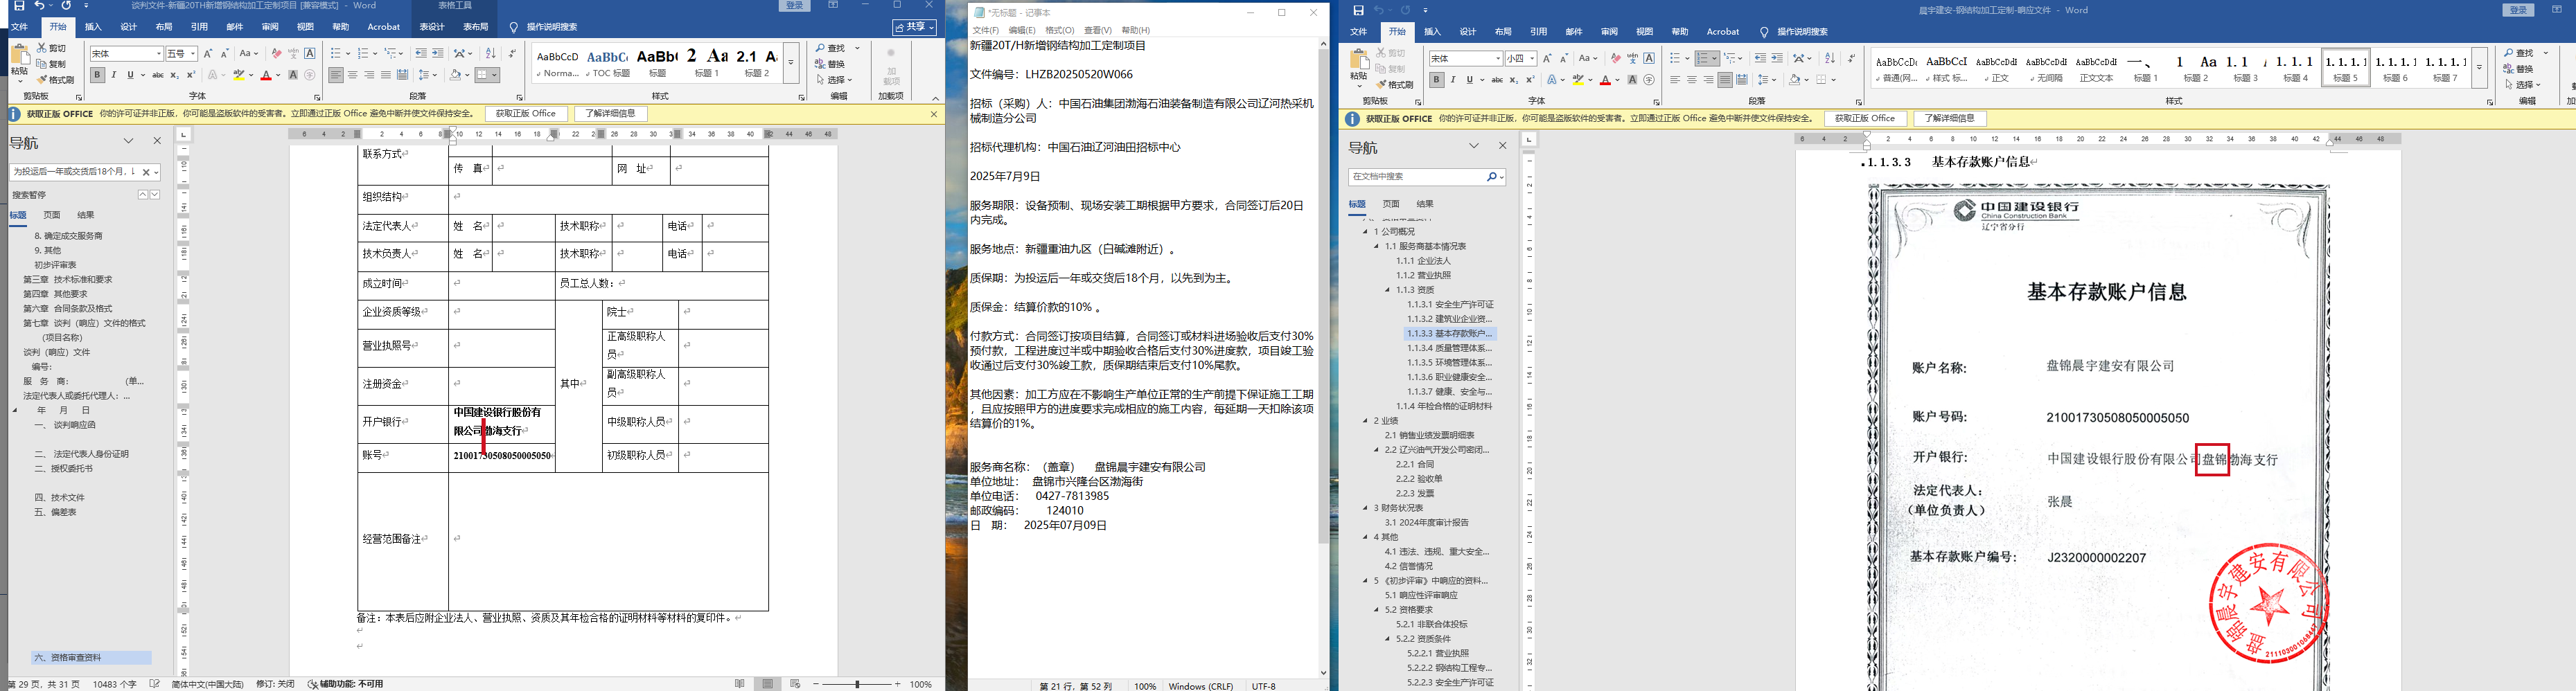Image resolution: width=2576 pixels, height=691 pixels.
Task: Click the Cut (剪切) icon in left Word
Action: [x=52, y=48]
